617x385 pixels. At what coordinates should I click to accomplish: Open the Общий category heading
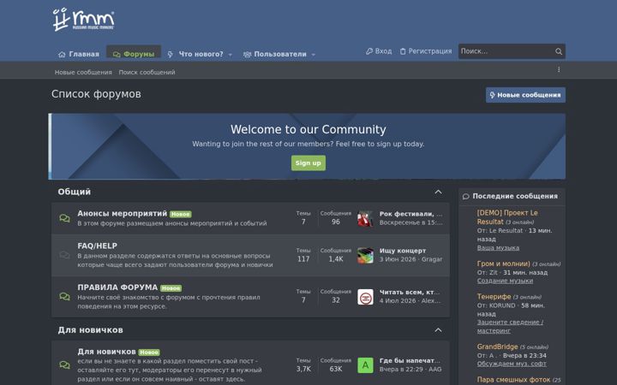click(74, 192)
